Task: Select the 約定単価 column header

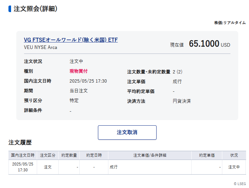Action: click(207, 155)
